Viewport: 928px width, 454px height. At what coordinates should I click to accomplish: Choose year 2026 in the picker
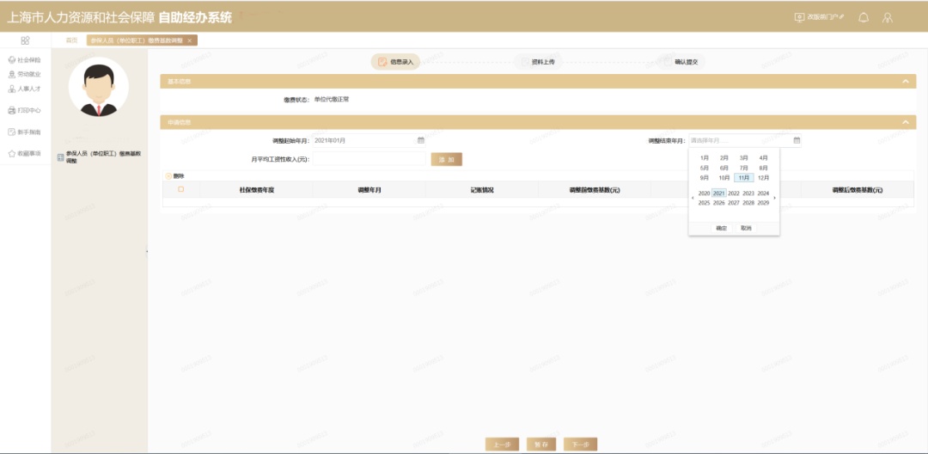(x=719, y=203)
